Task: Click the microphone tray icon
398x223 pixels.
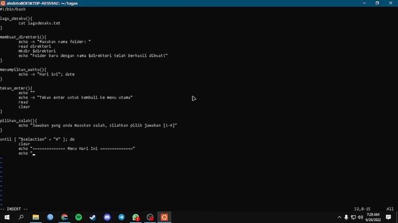Action: (x=346, y=217)
